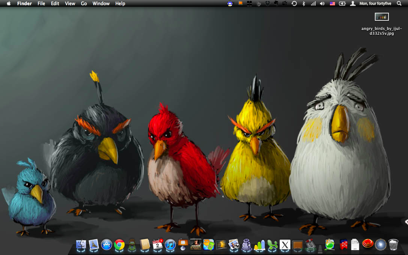The image size is (408, 255).
Task: Open the red dice Dock item
Action: point(343,244)
